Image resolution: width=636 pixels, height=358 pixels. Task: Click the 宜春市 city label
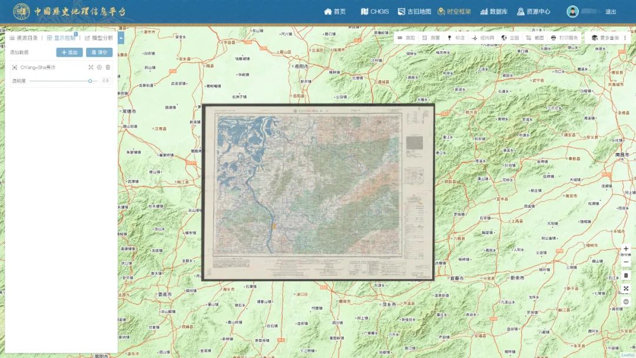coord(457,279)
